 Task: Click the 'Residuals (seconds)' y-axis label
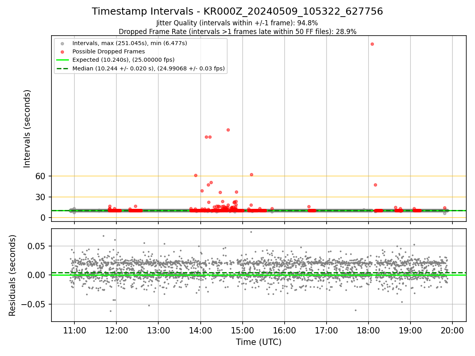click(x=13, y=275)
